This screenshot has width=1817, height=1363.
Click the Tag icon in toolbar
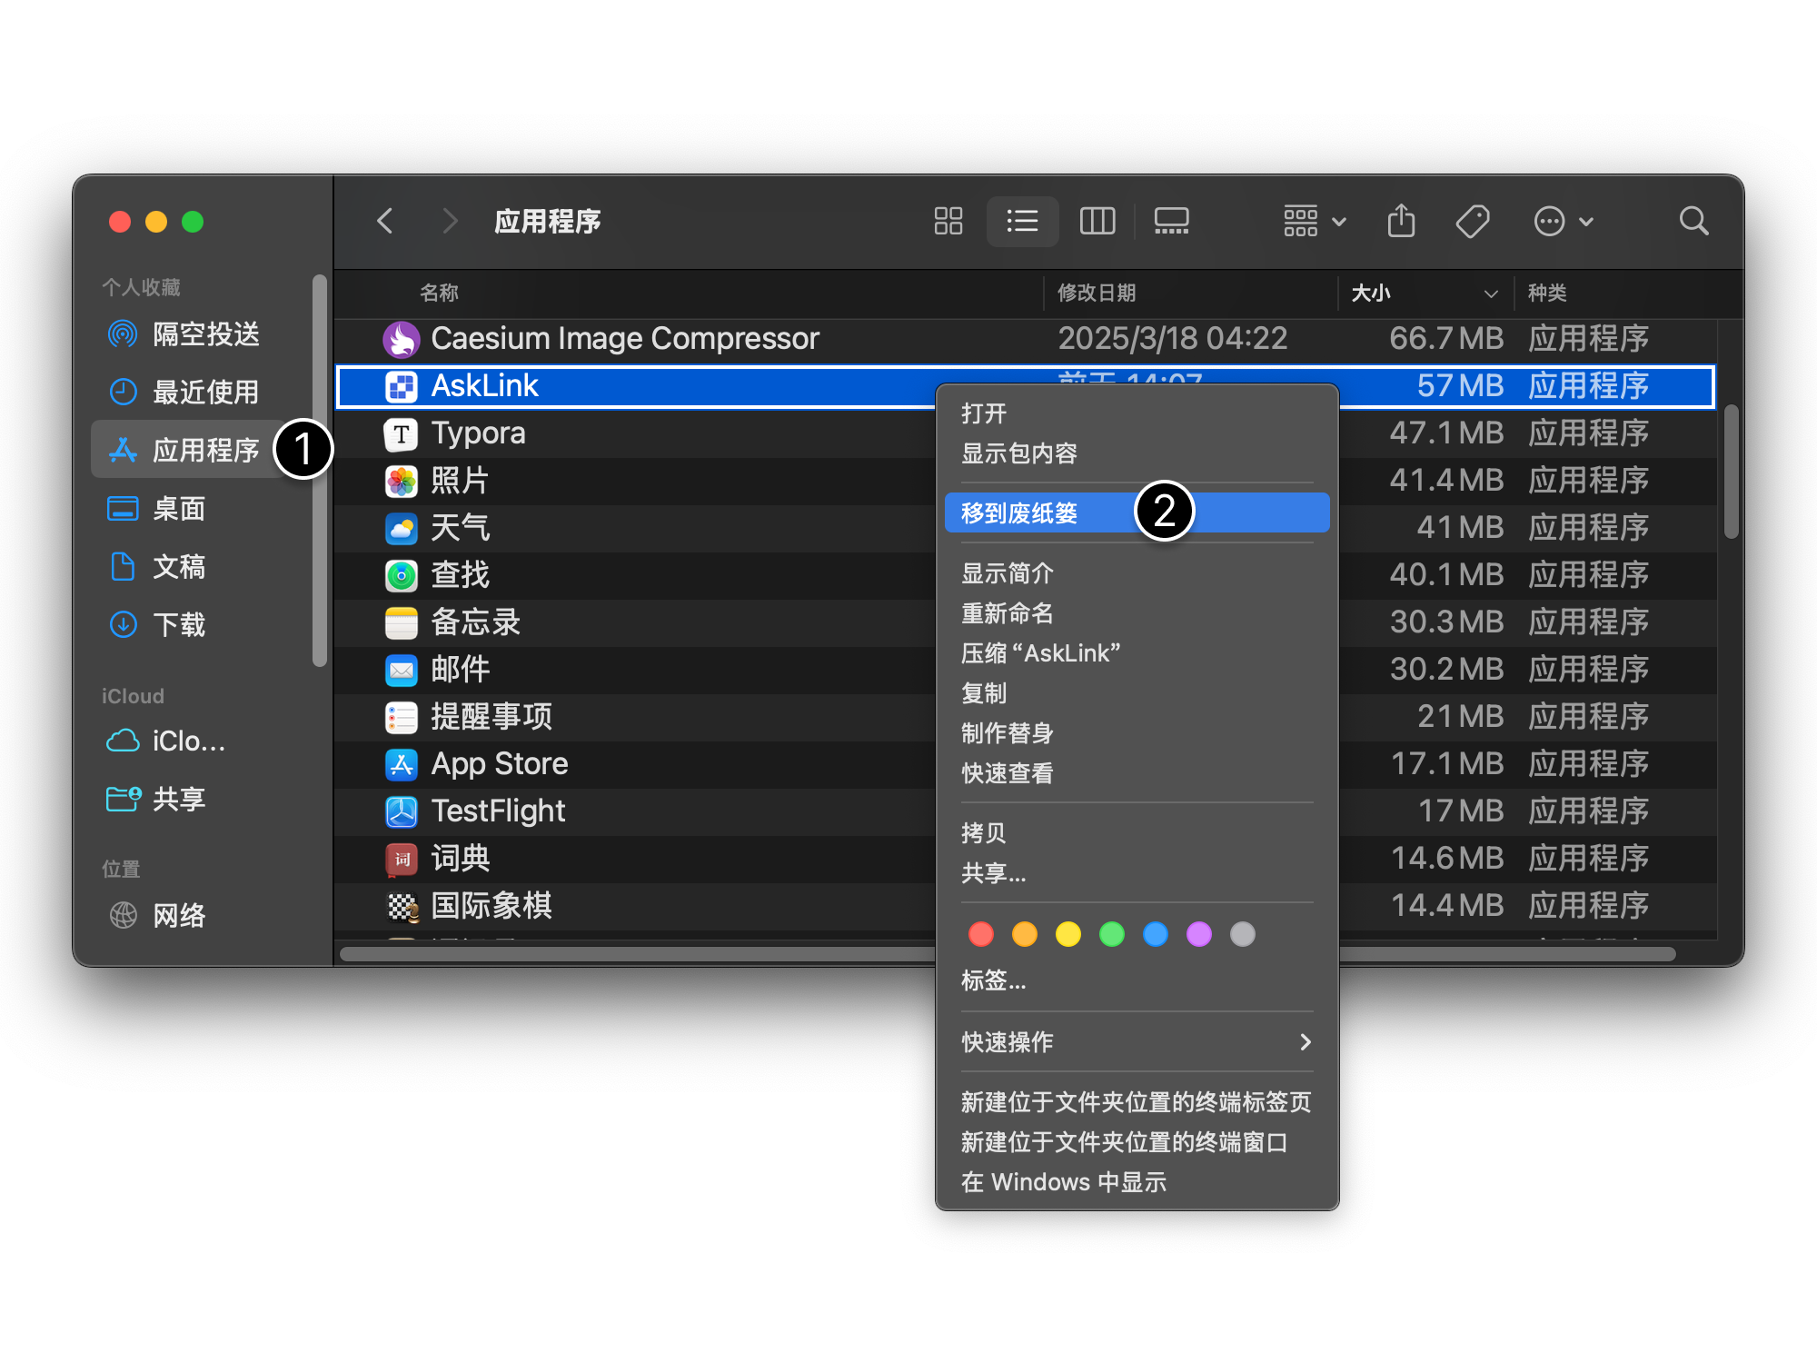[x=1473, y=221]
